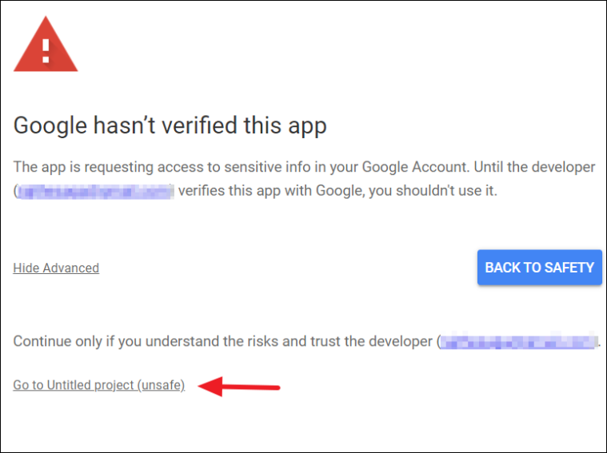Click the blurred developer email after 'trust the developer'

tap(519, 341)
